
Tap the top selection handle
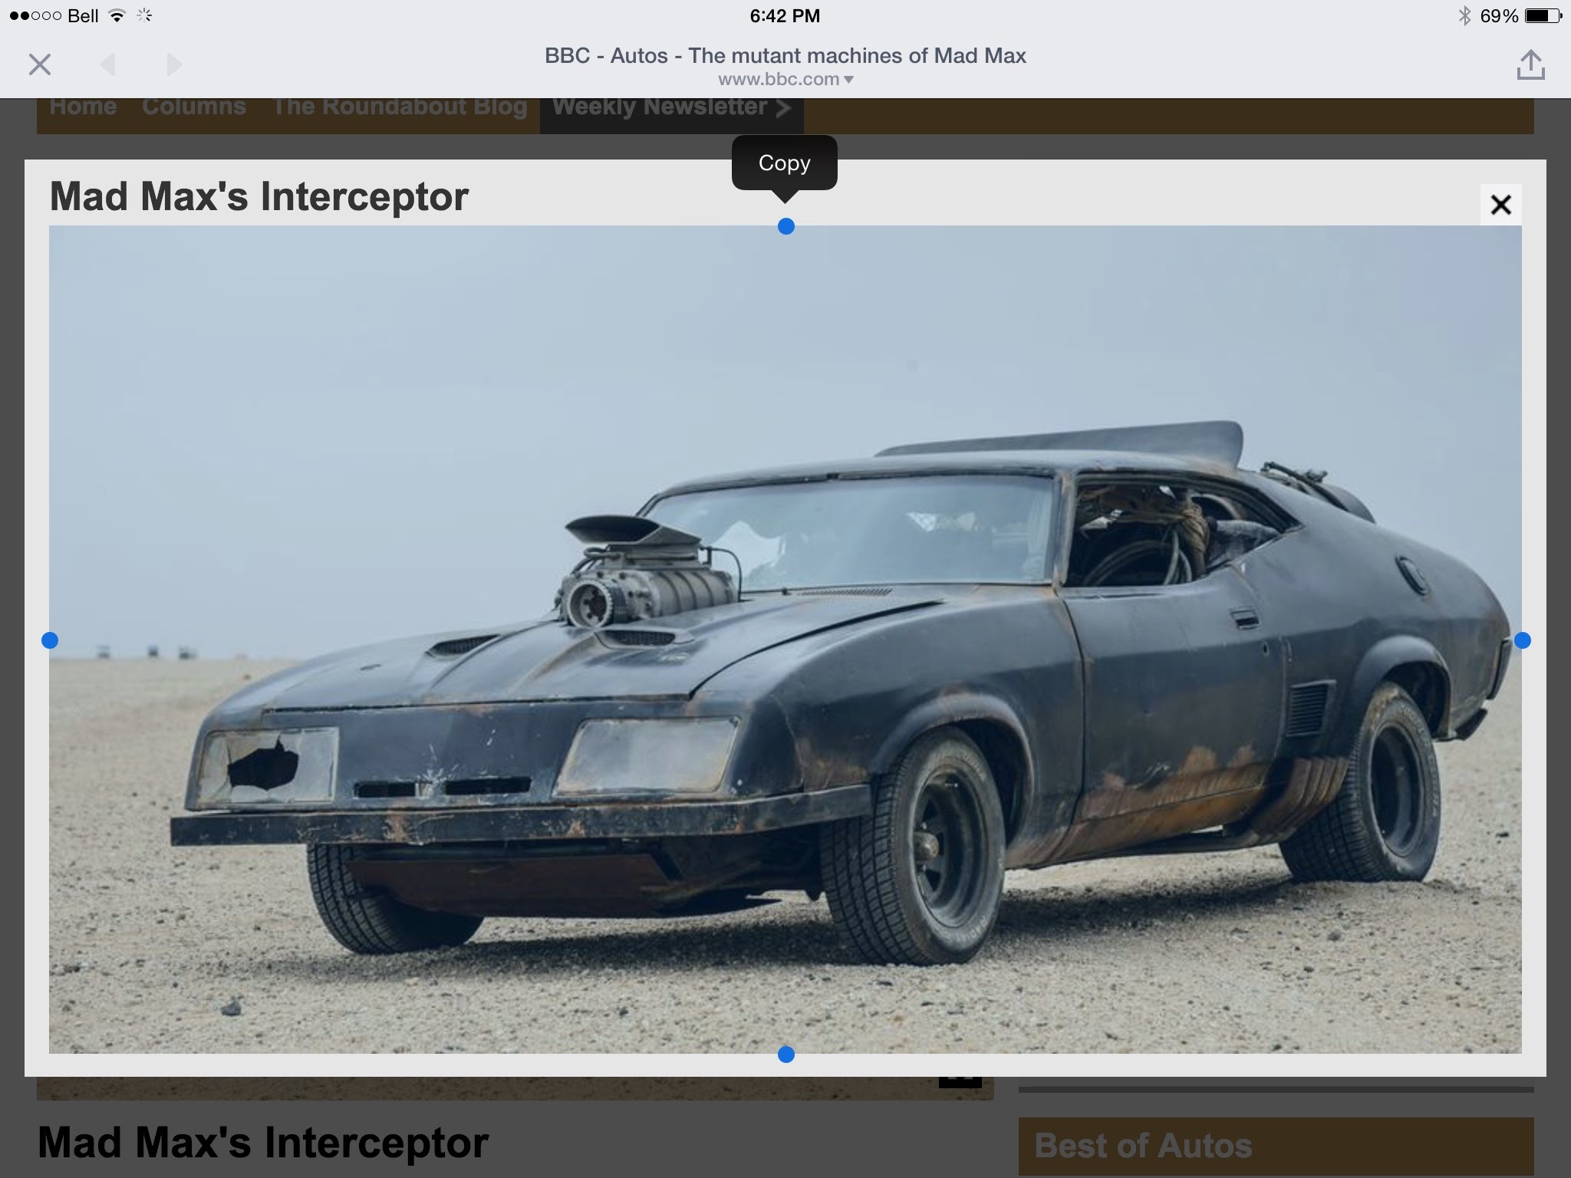(786, 226)
